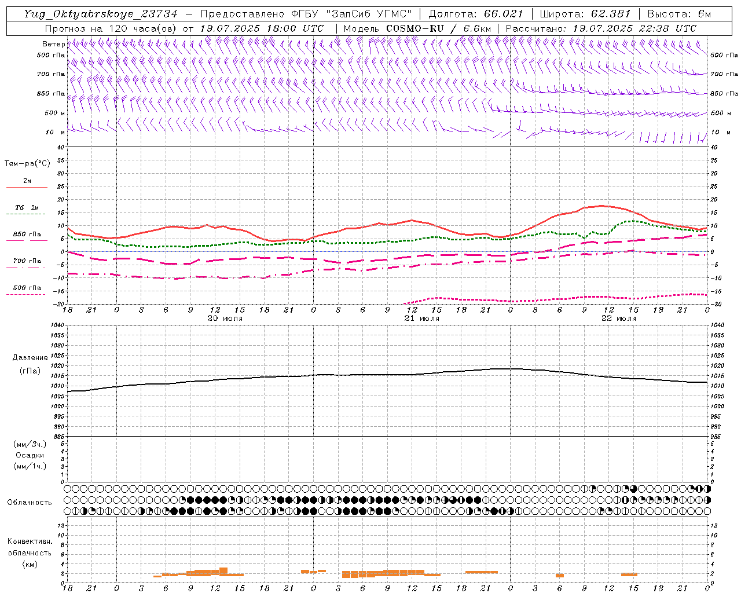
Task: Click the 'Высота: 6м' value
Action: (x=678, y=14)
